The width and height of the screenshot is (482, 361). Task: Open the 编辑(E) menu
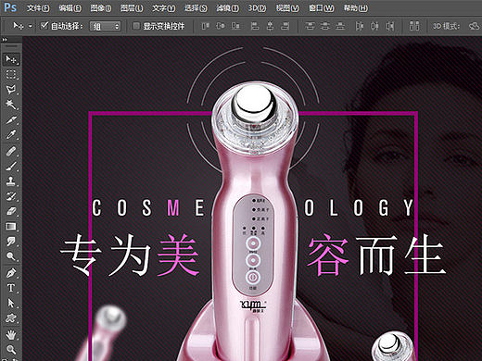pos(70,7)
